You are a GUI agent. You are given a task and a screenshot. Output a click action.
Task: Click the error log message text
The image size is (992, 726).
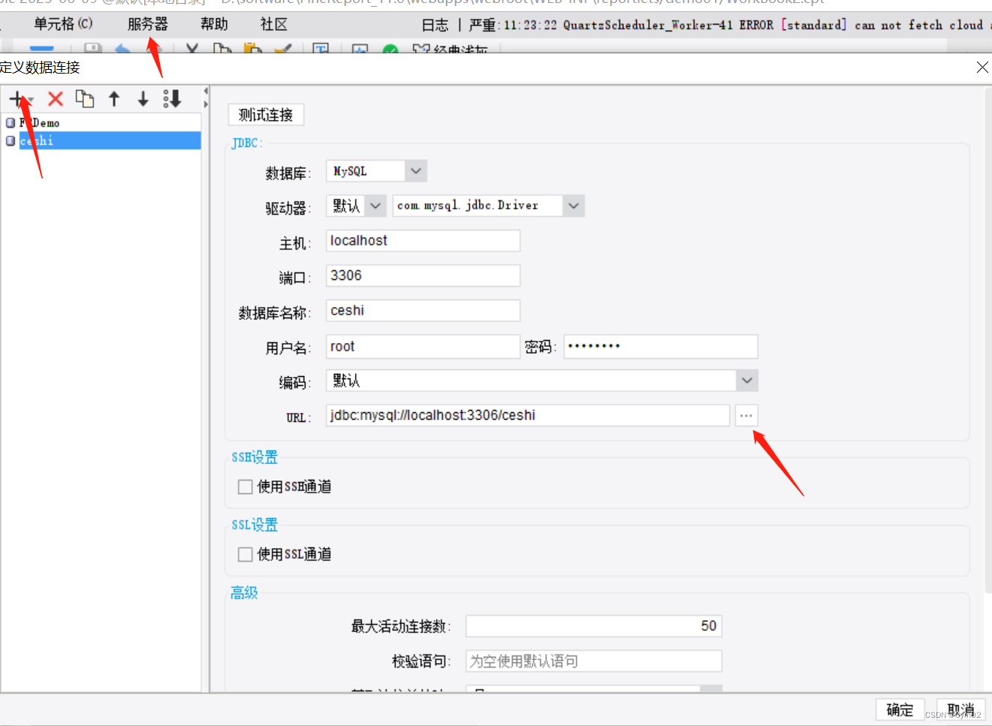point(730,25)
